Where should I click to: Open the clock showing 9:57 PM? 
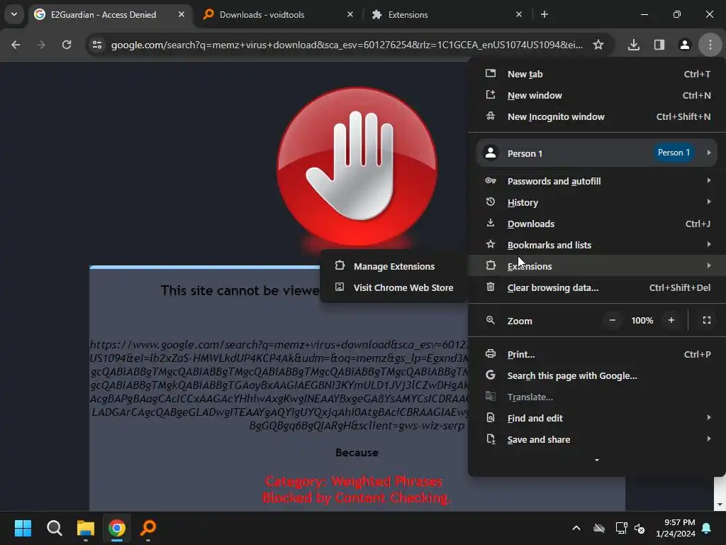coord(676,528)
